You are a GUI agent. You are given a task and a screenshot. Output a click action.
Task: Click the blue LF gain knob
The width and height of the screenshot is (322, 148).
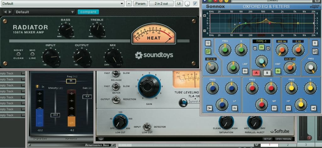click(222, 105)
